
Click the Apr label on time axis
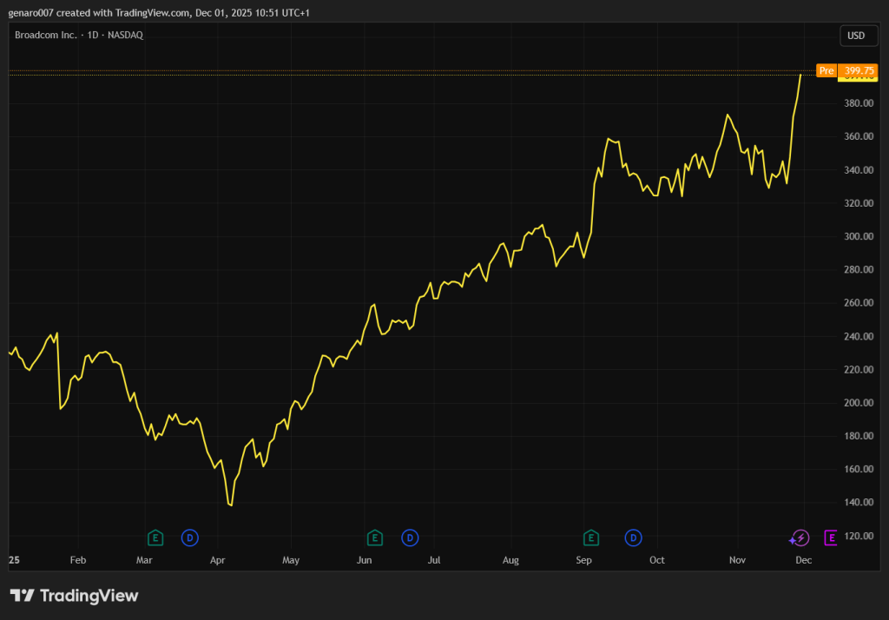218,560
